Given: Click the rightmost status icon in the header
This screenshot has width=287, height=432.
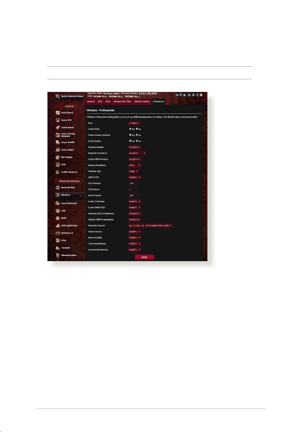Looking at the screenshot, I should pos(201,95).
